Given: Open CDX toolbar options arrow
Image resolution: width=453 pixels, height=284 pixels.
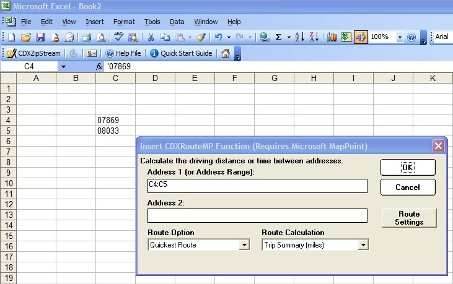Looking at the screenshot, I should pyautogui.click(x=238, y=54).
